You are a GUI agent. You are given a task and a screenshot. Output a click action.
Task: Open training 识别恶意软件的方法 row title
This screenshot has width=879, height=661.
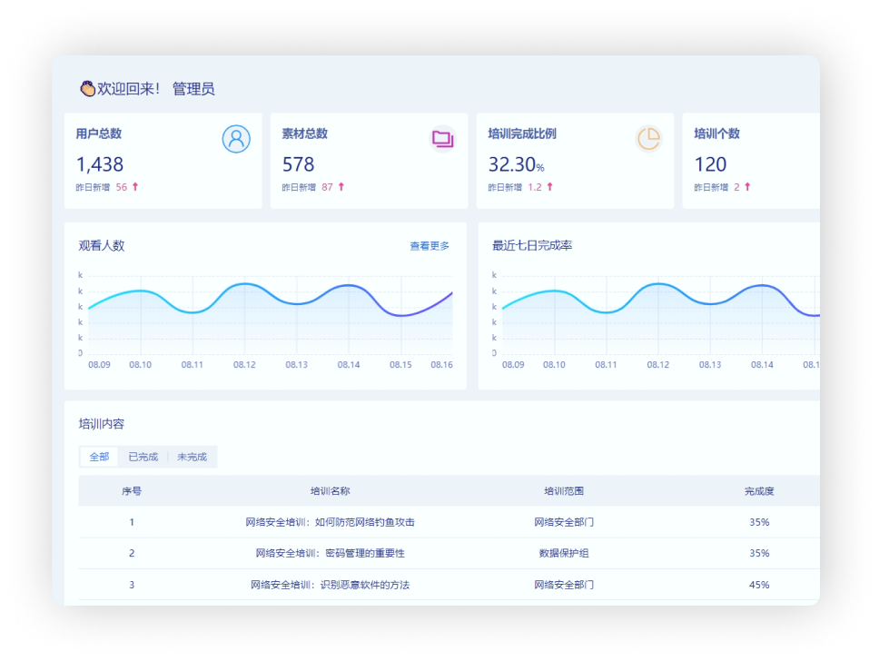(330, 585)
